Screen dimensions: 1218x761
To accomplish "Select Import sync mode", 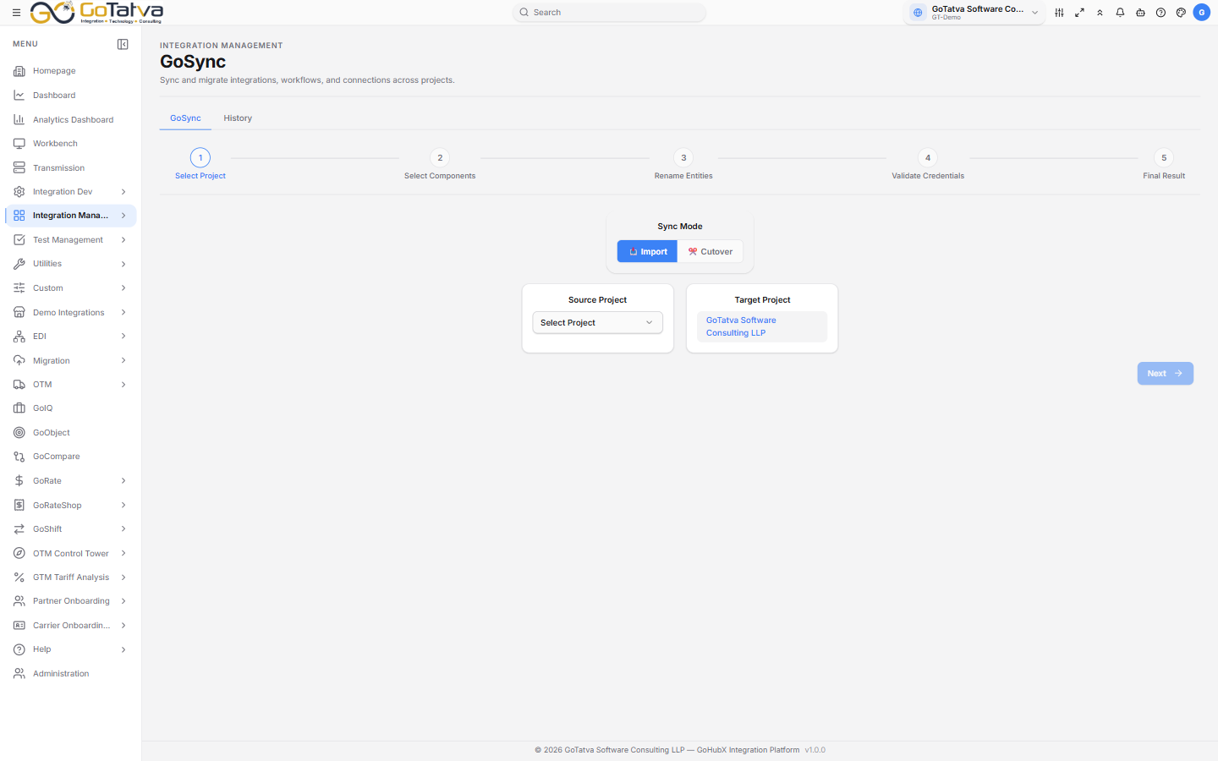I will tap(647, 252).
